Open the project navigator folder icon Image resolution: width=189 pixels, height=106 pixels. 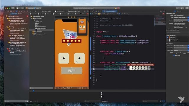tap(5, 11)
